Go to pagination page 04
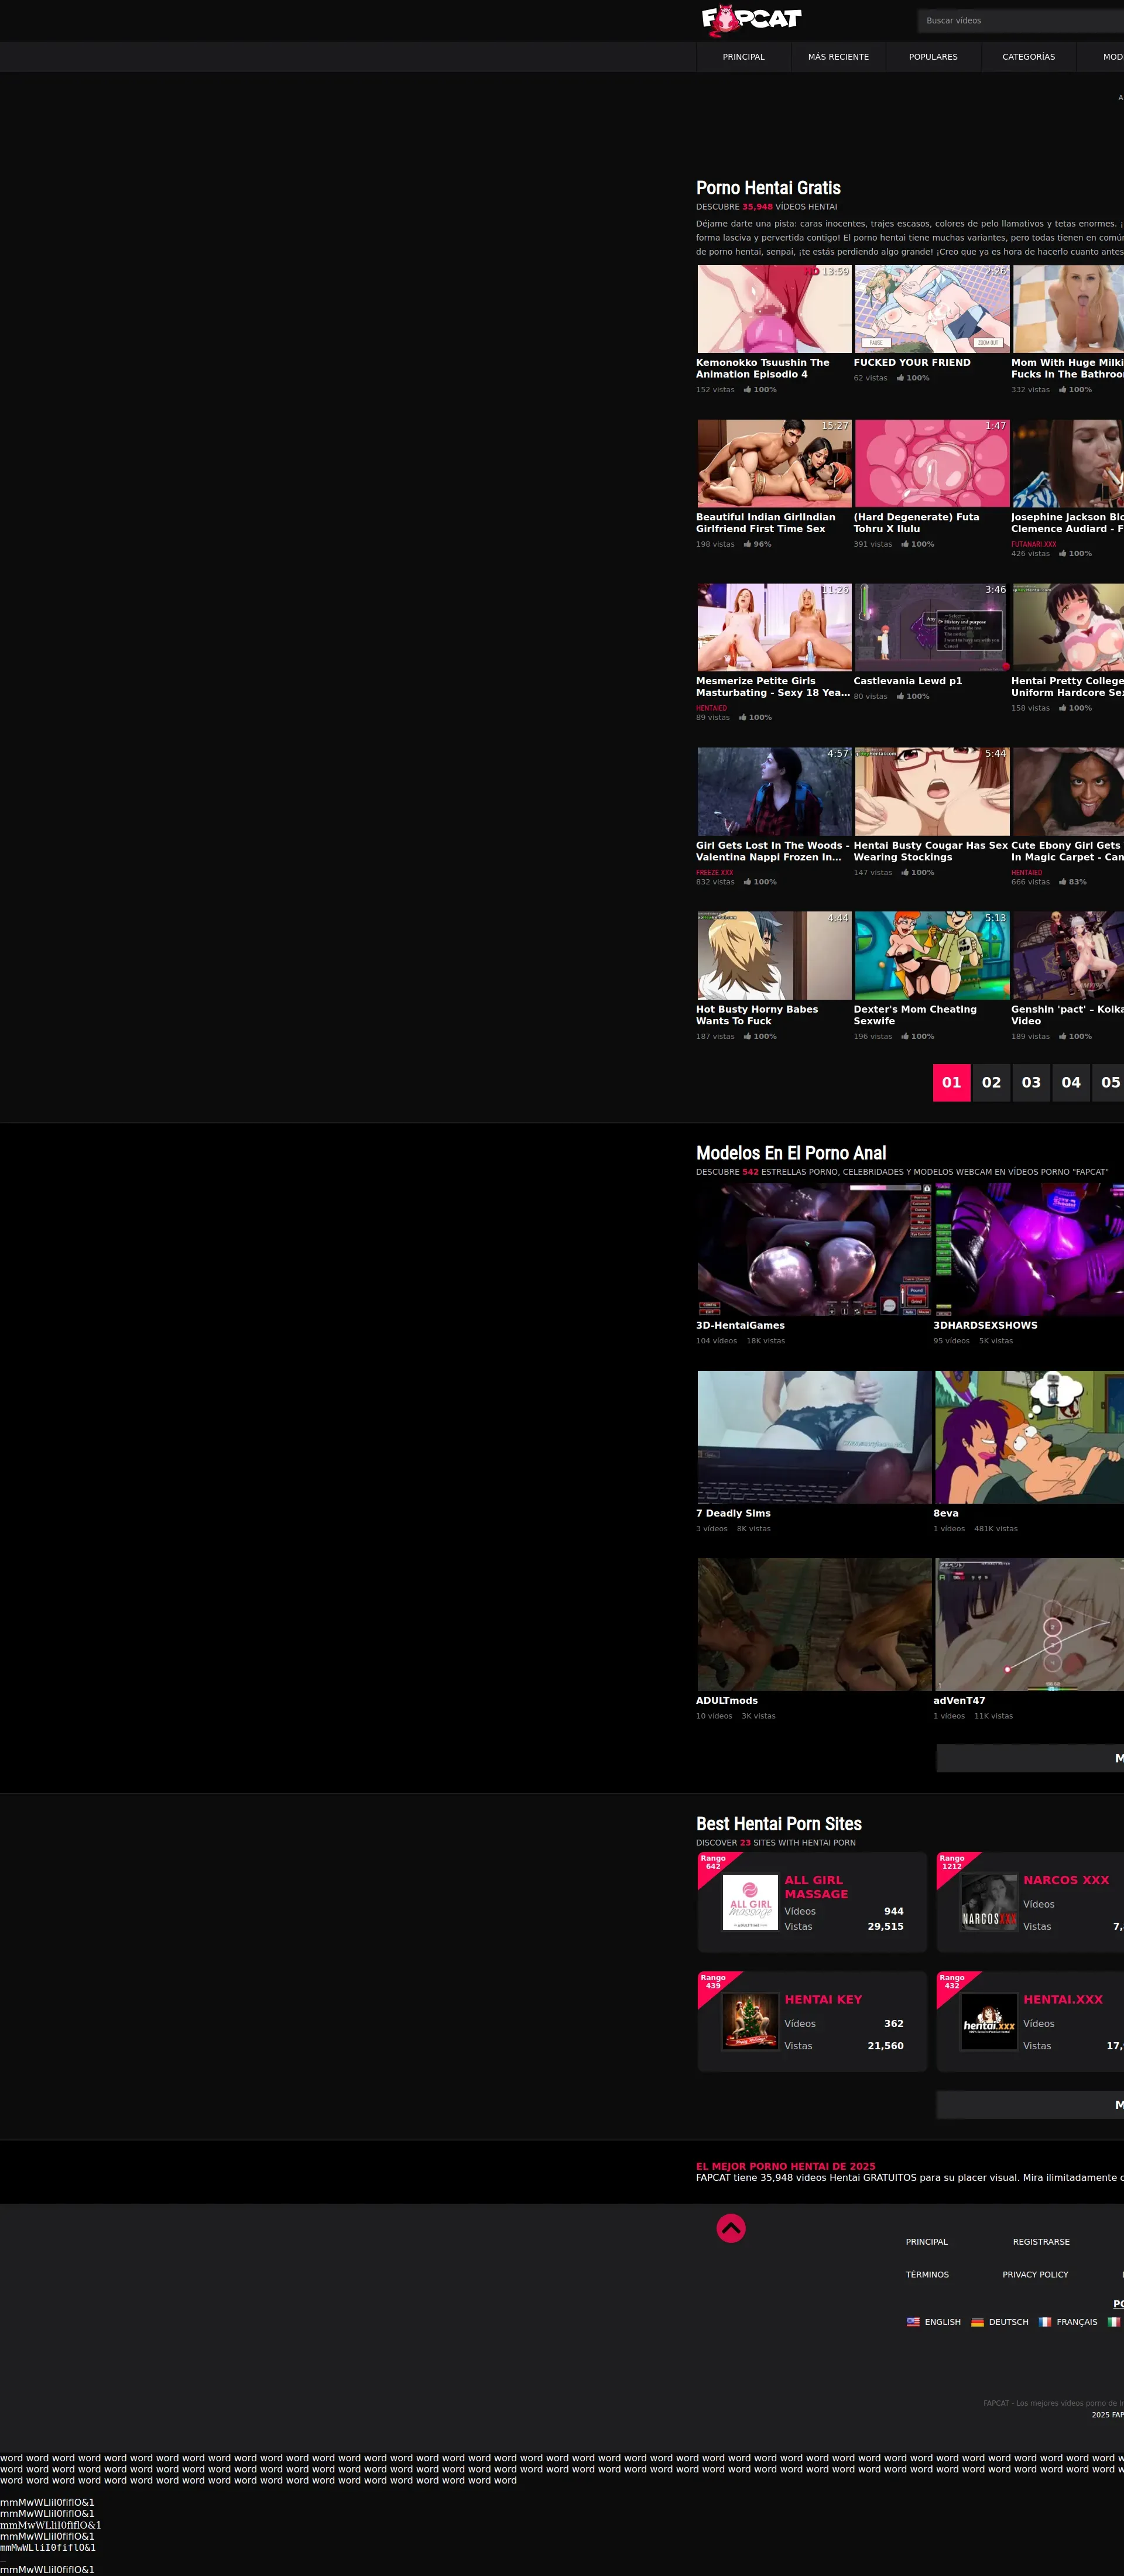This screenshot has width=1124, height=2576. pyautogui.click(x=1071, y=1082)
